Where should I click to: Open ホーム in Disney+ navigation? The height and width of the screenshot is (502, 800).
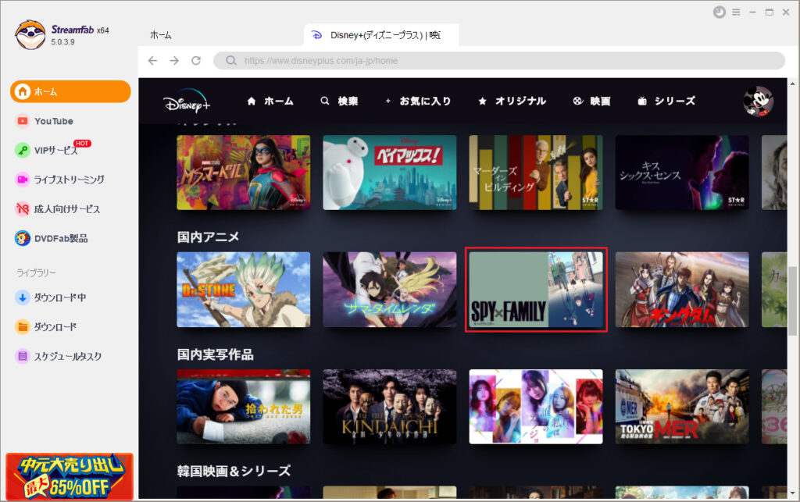[x=279, y=101]
